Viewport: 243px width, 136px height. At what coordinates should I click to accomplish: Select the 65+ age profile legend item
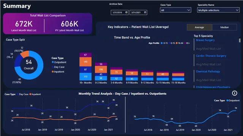pos(187,43)
